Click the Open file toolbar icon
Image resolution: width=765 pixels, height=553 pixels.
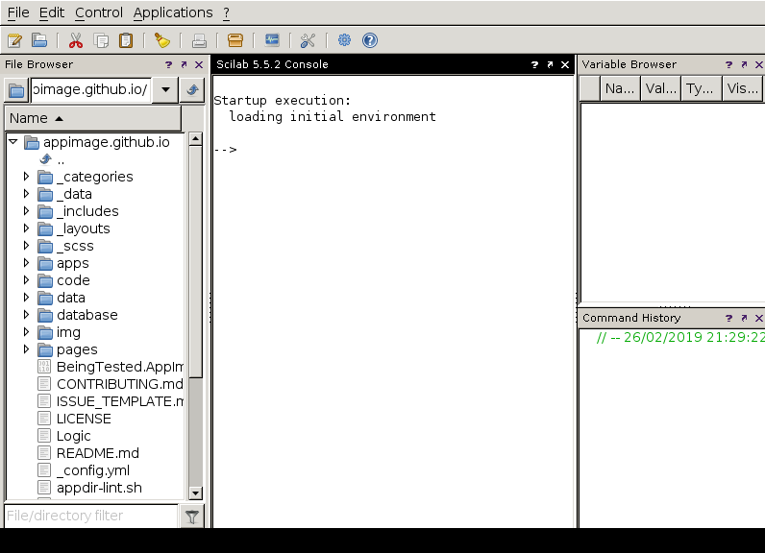[x=39, y=40]
